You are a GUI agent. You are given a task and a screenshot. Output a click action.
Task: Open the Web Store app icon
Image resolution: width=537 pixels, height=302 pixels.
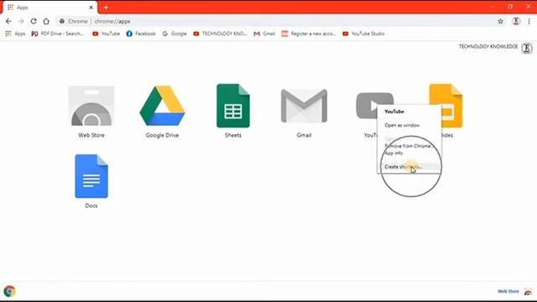tap(91, 106)
